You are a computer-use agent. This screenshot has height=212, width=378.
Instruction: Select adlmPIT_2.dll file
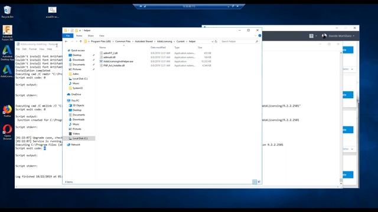coord(110,53)
